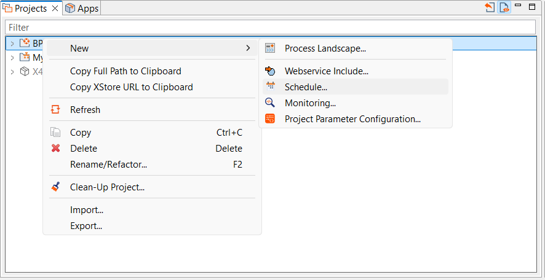This screenshot has width=545, height=280.
Task: Expand the X4 package tree node
Action: click(x=12, y=72)
